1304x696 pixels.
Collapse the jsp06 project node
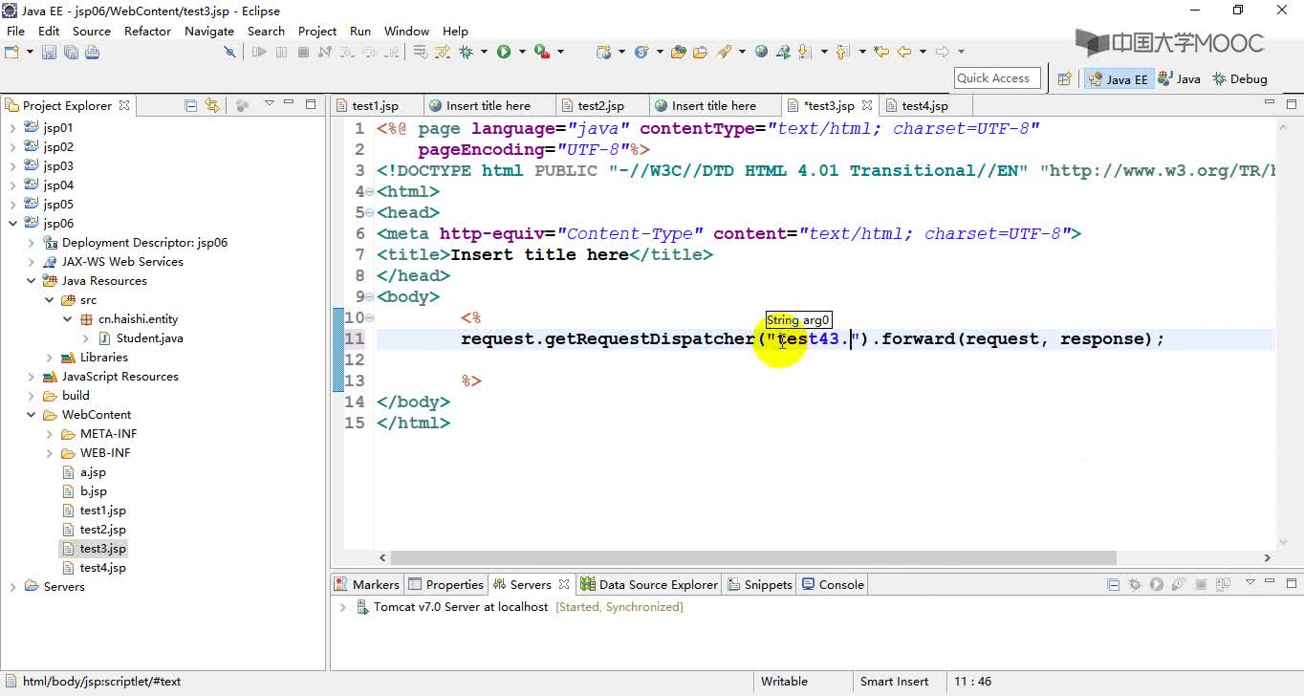(x=12, y=224)
